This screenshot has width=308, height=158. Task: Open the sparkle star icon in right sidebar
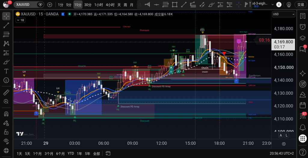pyautogui.click(x=303, y=73)
